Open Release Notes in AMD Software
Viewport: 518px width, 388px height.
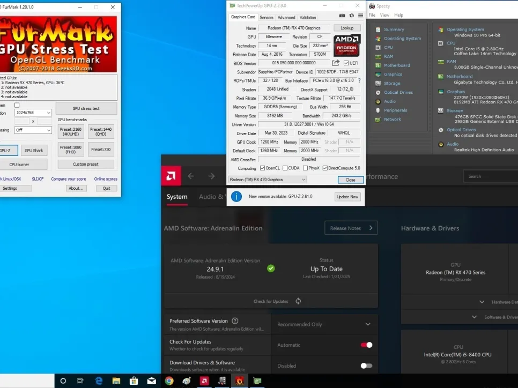pos(351,228)
